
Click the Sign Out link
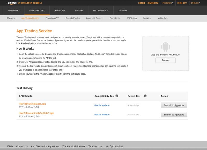point(182,3)
